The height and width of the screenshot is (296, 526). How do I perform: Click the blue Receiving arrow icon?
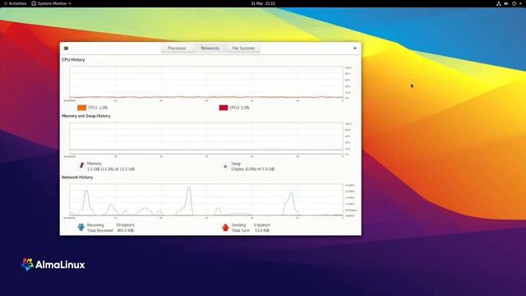click(x=81, y=228)
